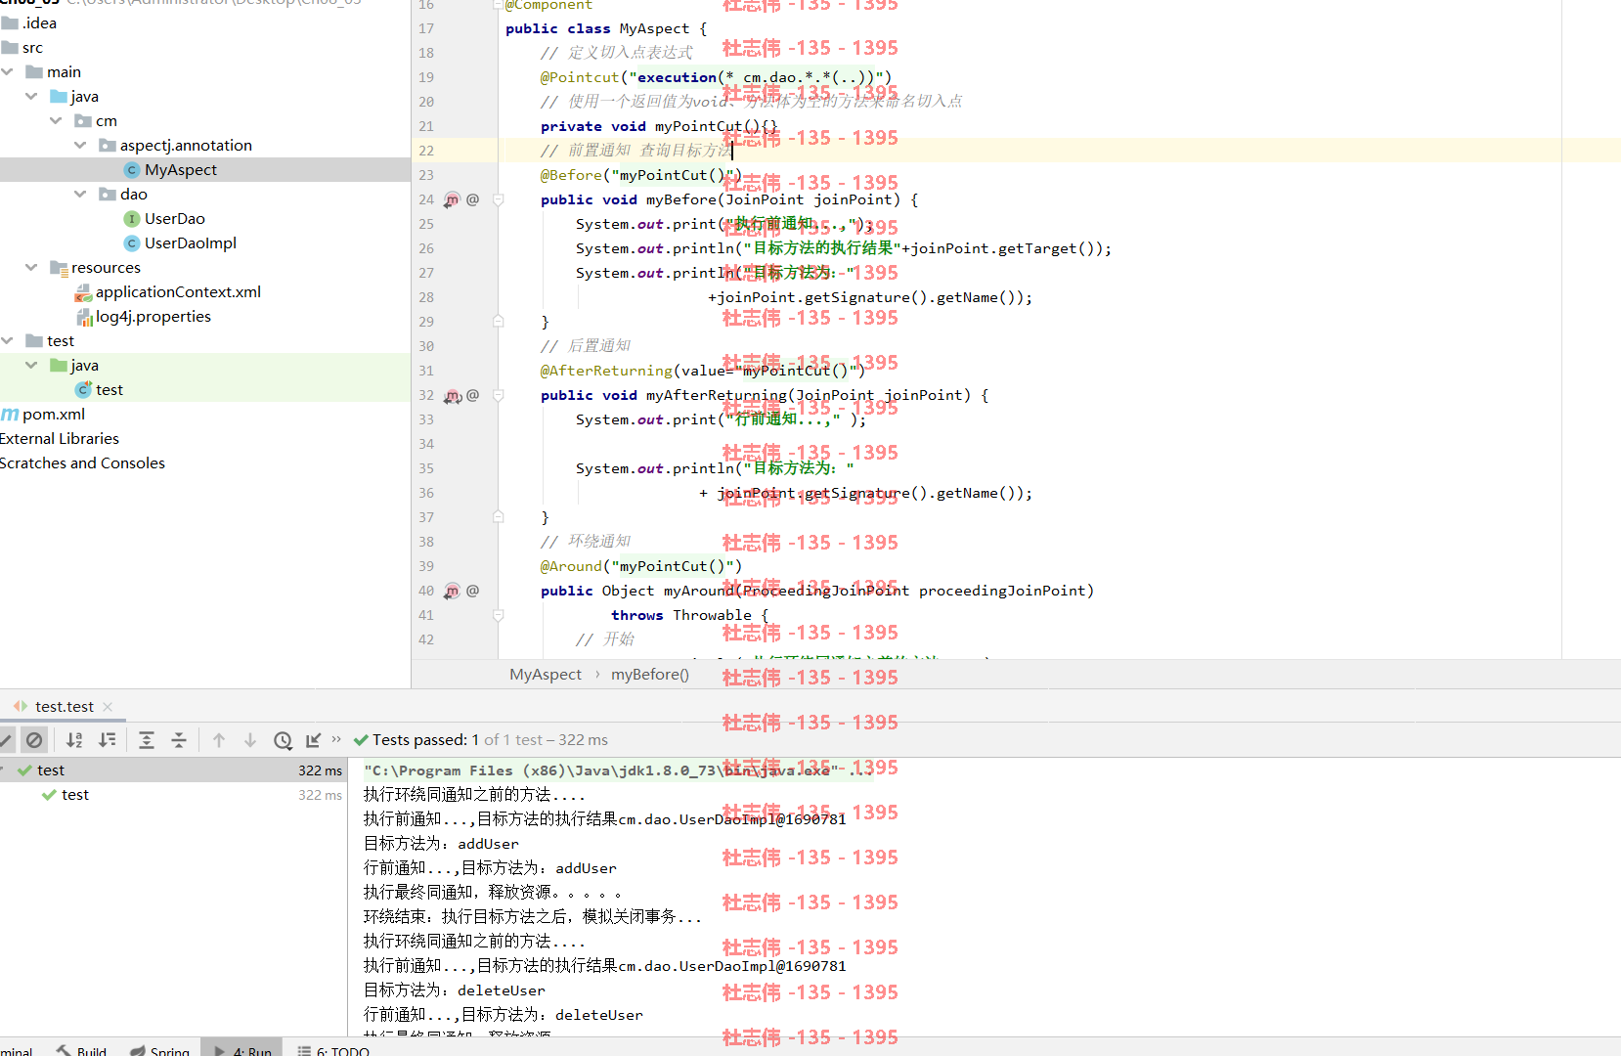The height and width of the screenshot is (1056, 1621).
Task: Select Scratches and Consoles node
Action: point(82,462)
